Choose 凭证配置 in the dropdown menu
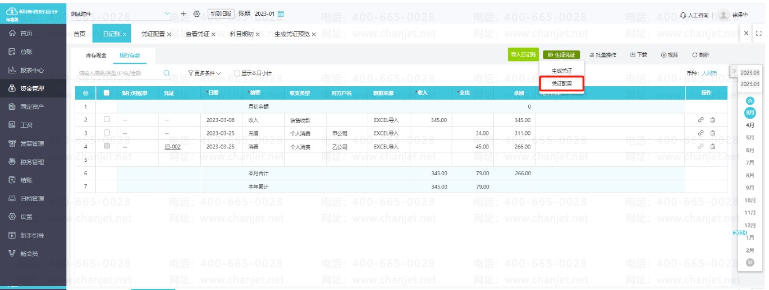 [x=561, y=83]
